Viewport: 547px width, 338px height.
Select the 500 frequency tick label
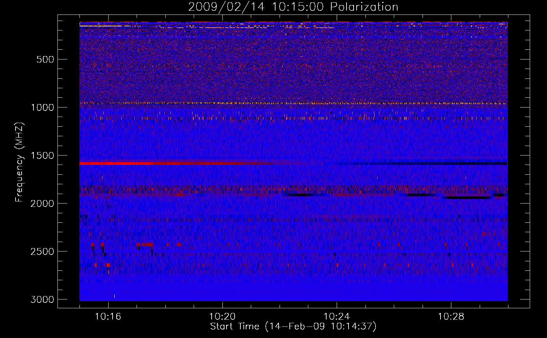tap(45, 59)
